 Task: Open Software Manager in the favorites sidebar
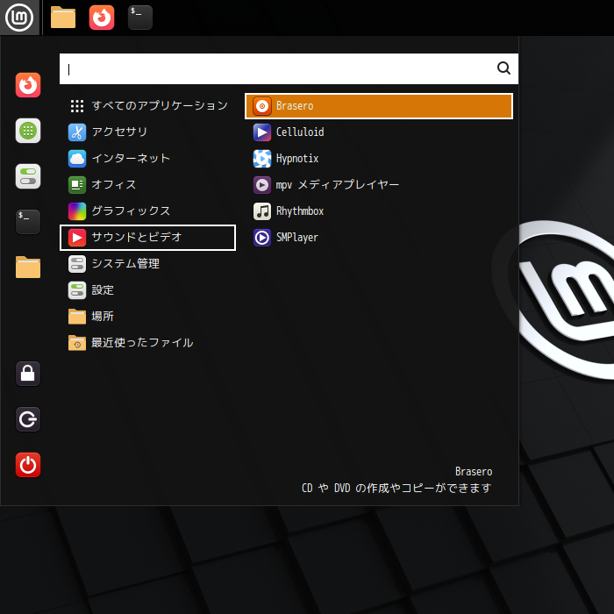[x=28, y=131]
